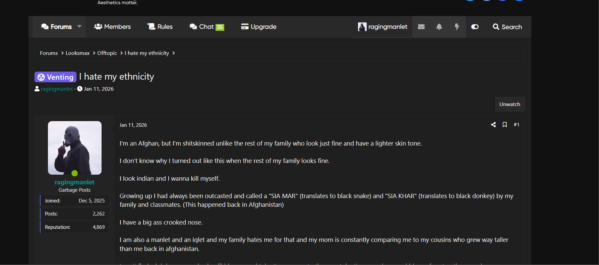This screenshot has height=265, width=599.
Task: Click chevron after thread title breadcrumb
Action: pos(174,53)
